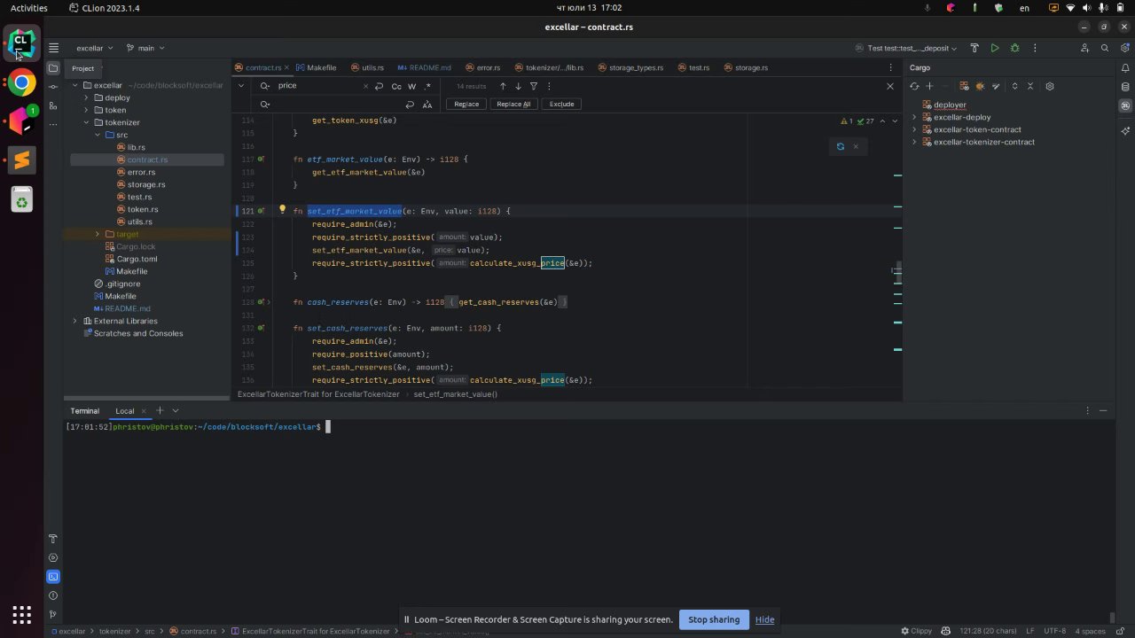The image size is (1135, 638).
Task: Click the Exclude button
Action: [561, 104]
